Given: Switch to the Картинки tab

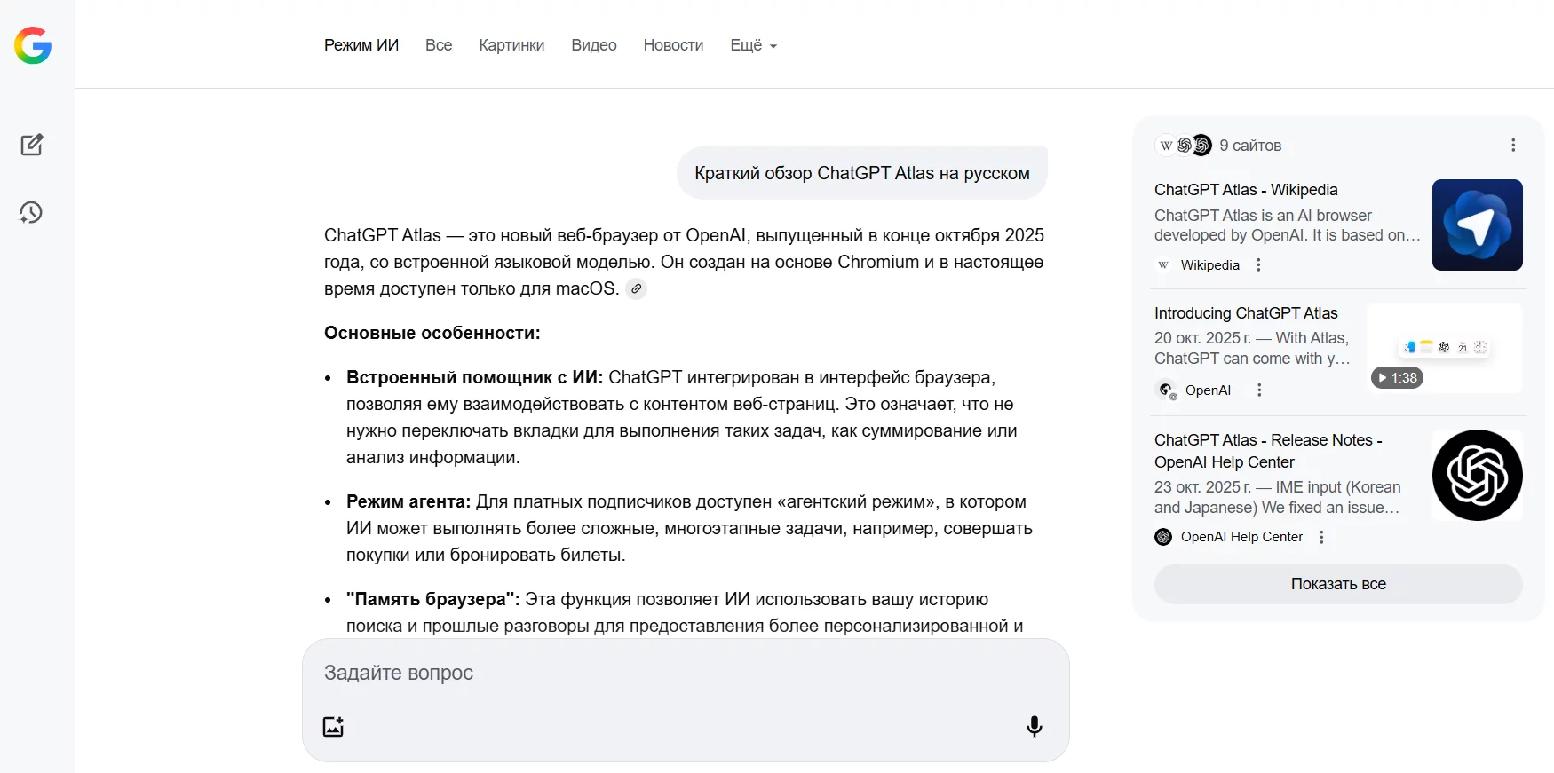Looking at the screenshot, I should point(511,45).
